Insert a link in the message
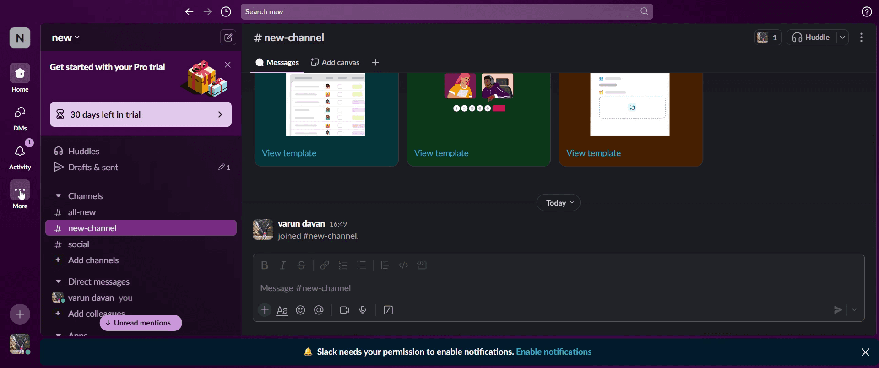Image resolution: width=879 pixels, height=368 pixels. (x=325, y=265)
